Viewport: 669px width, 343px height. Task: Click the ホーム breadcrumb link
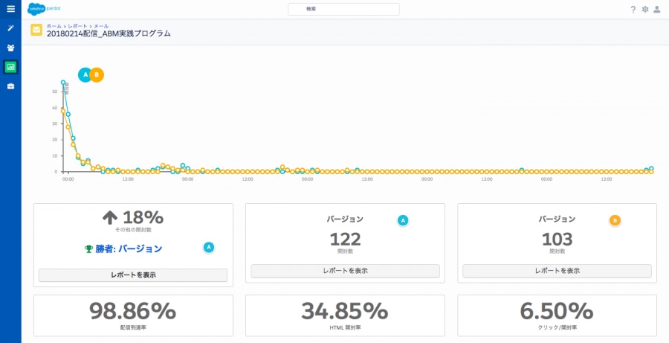click(x=54, y=26)
